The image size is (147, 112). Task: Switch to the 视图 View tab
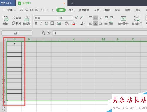(128, 10)
